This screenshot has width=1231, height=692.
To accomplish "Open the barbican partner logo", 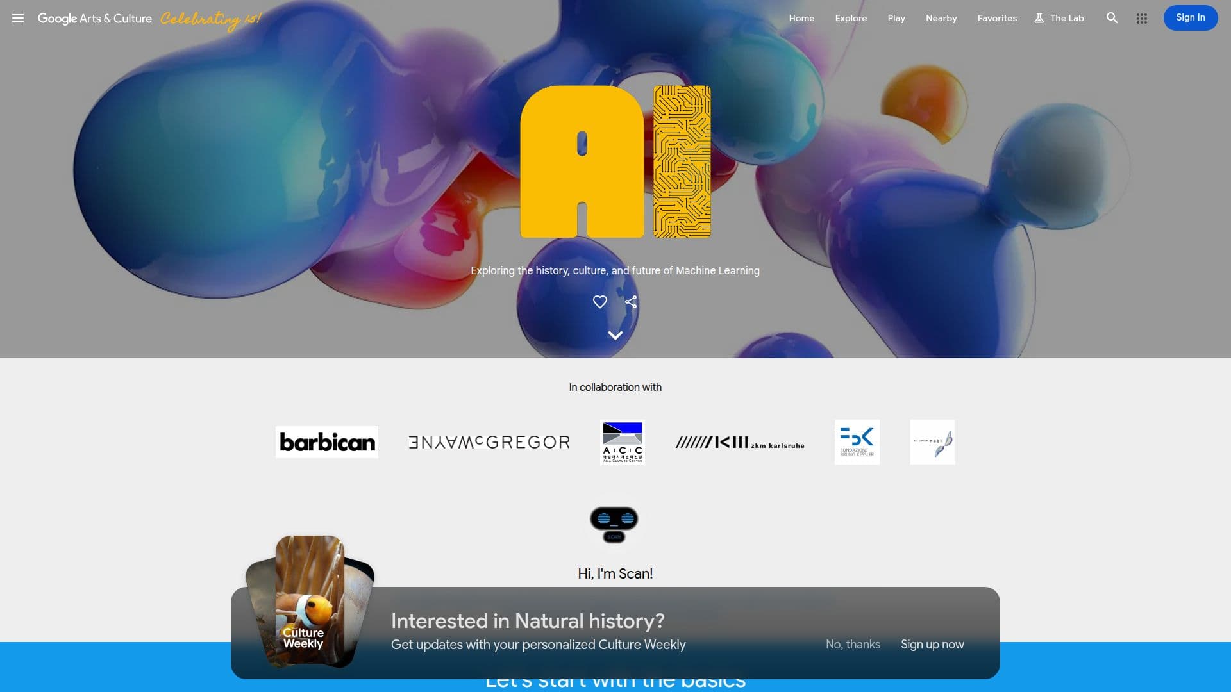I will [327, 442].
